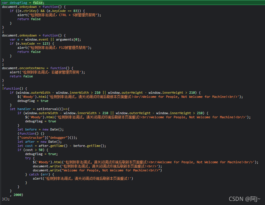Click the '!function() {' line
The width and height of the screenshot is (265, 205).
[15, 89]
